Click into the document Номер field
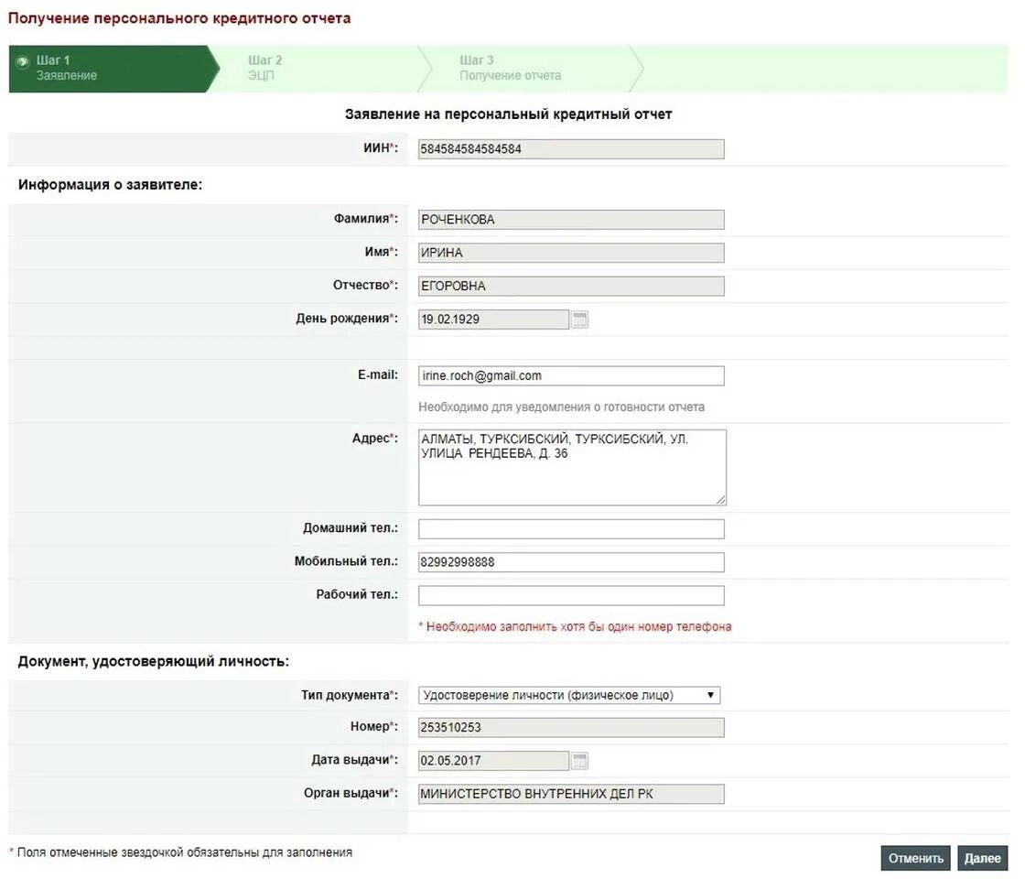This screenshot has height=879, width=1025. (x=571, y=728)
